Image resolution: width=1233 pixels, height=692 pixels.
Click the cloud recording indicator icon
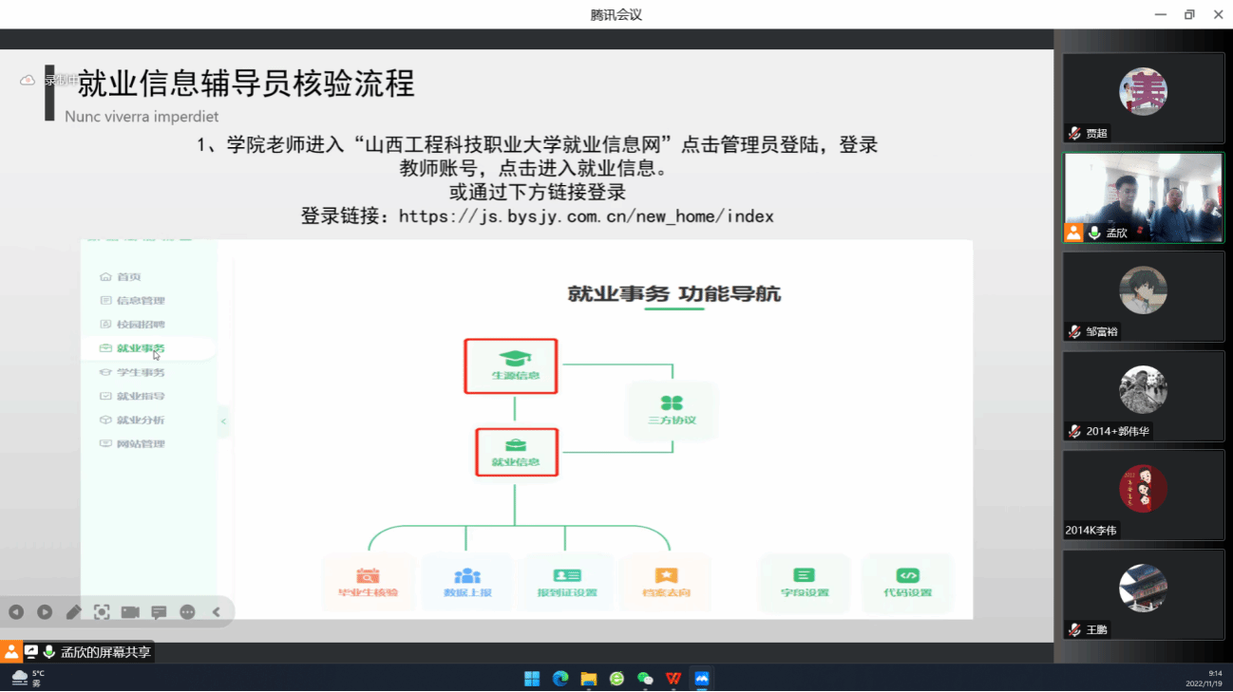click(28, 81)
